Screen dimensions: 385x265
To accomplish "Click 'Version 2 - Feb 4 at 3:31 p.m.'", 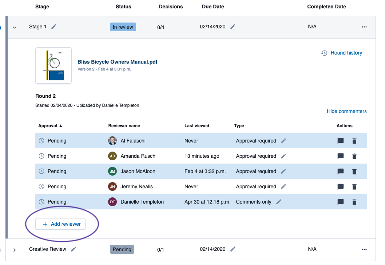I will pyautogui.click(x=104, y=69).
